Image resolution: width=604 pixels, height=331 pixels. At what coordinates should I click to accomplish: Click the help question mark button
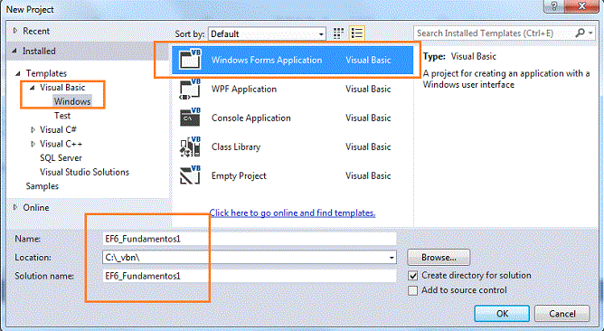tap(554, 6)
